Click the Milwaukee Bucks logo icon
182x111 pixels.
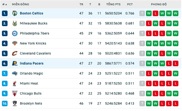point(15,23)
